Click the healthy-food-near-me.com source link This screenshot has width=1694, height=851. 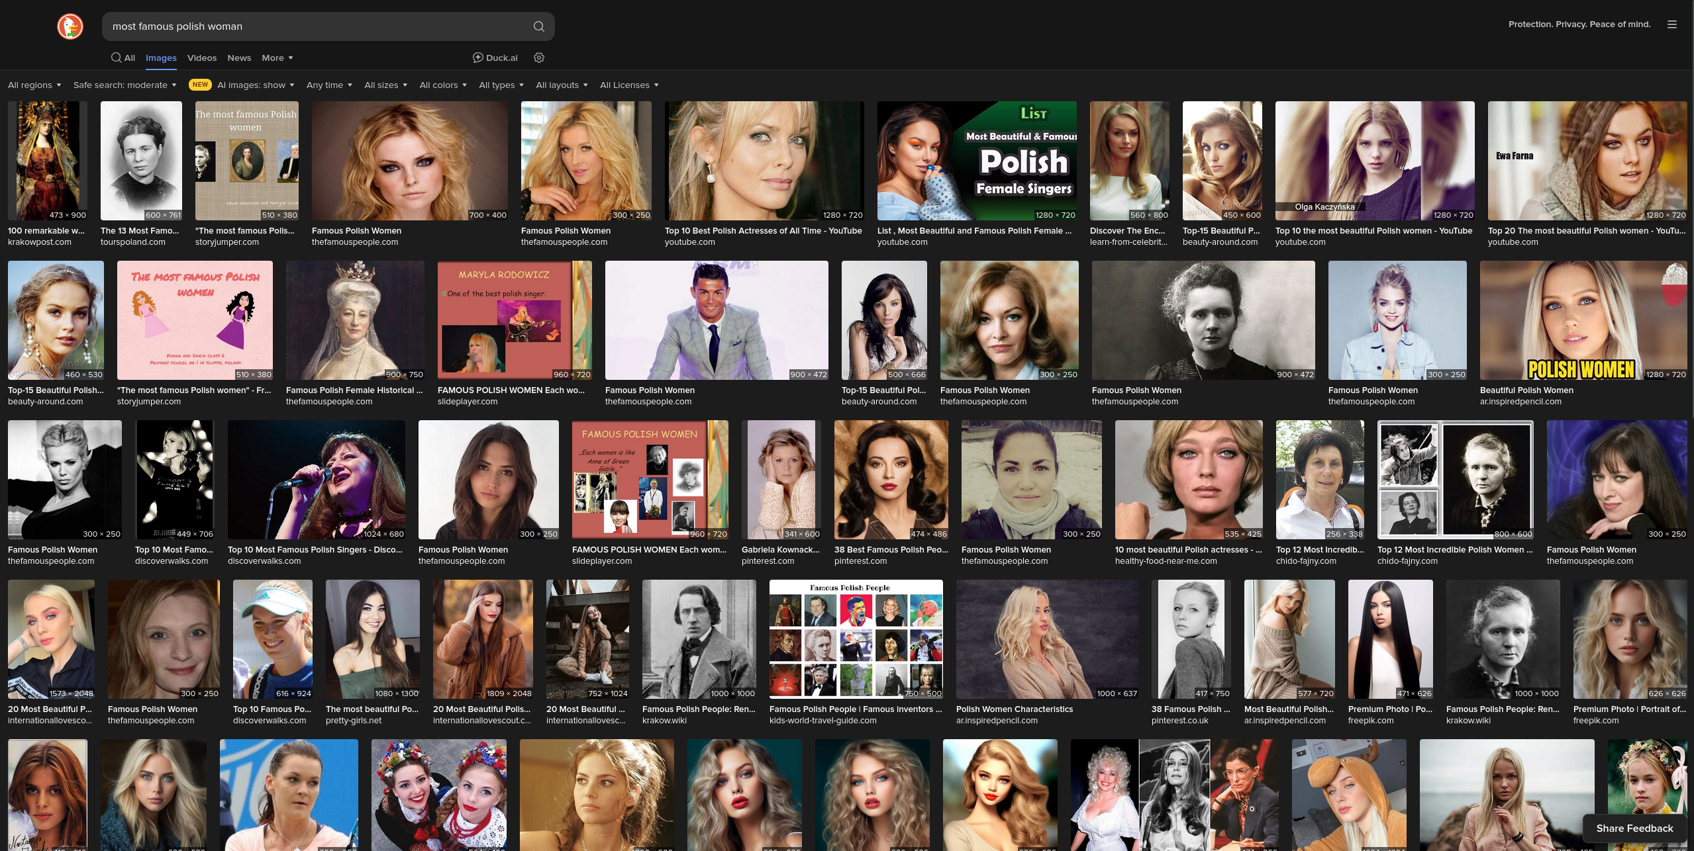[x=1166, y=561]
